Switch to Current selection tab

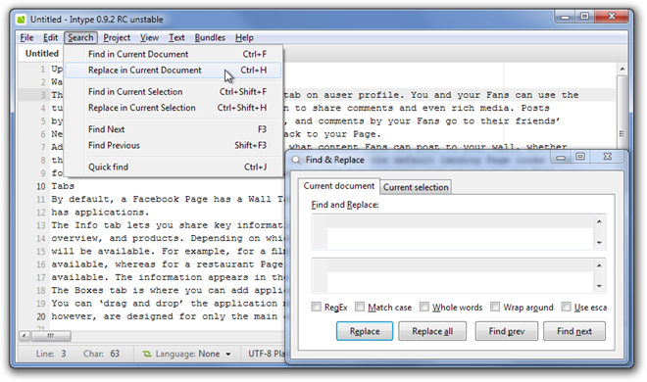[x=416, y=187]
